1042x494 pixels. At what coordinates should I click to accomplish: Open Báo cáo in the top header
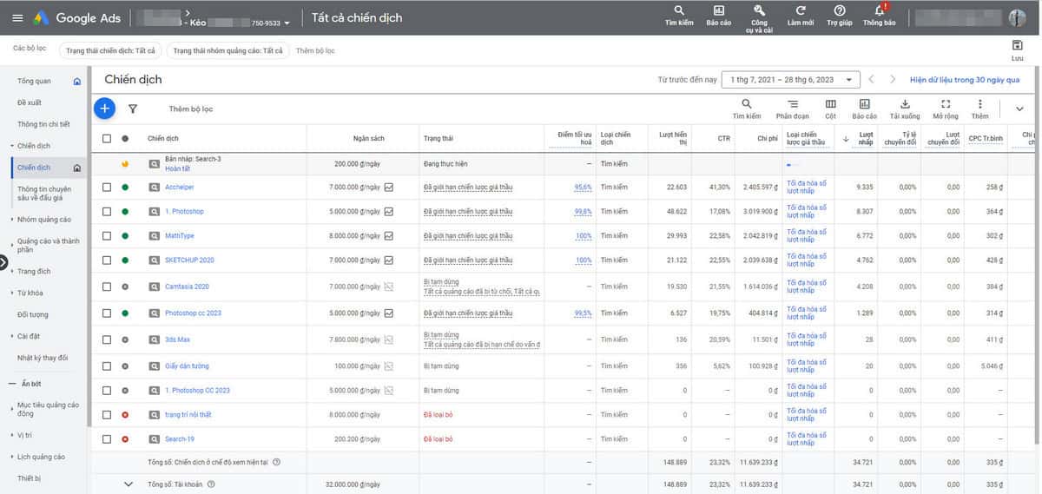(x=719, y=16)
